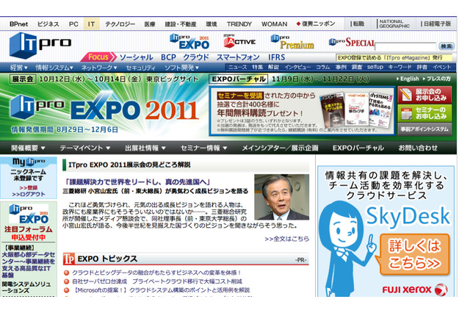Click the magazine subscription present banner
This screenshot has width=470, height=313.
(302, 111)
